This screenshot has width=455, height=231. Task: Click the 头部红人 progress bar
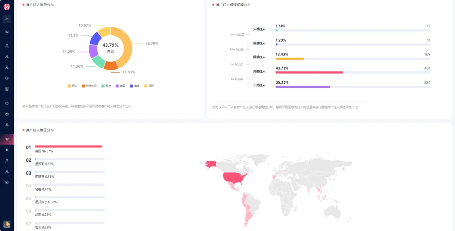pyautogui.click(x=353, y=30)
